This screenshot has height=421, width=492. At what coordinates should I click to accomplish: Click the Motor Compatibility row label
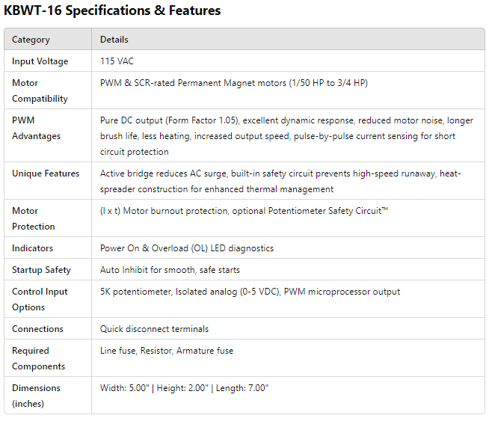[x=40, y=90]
